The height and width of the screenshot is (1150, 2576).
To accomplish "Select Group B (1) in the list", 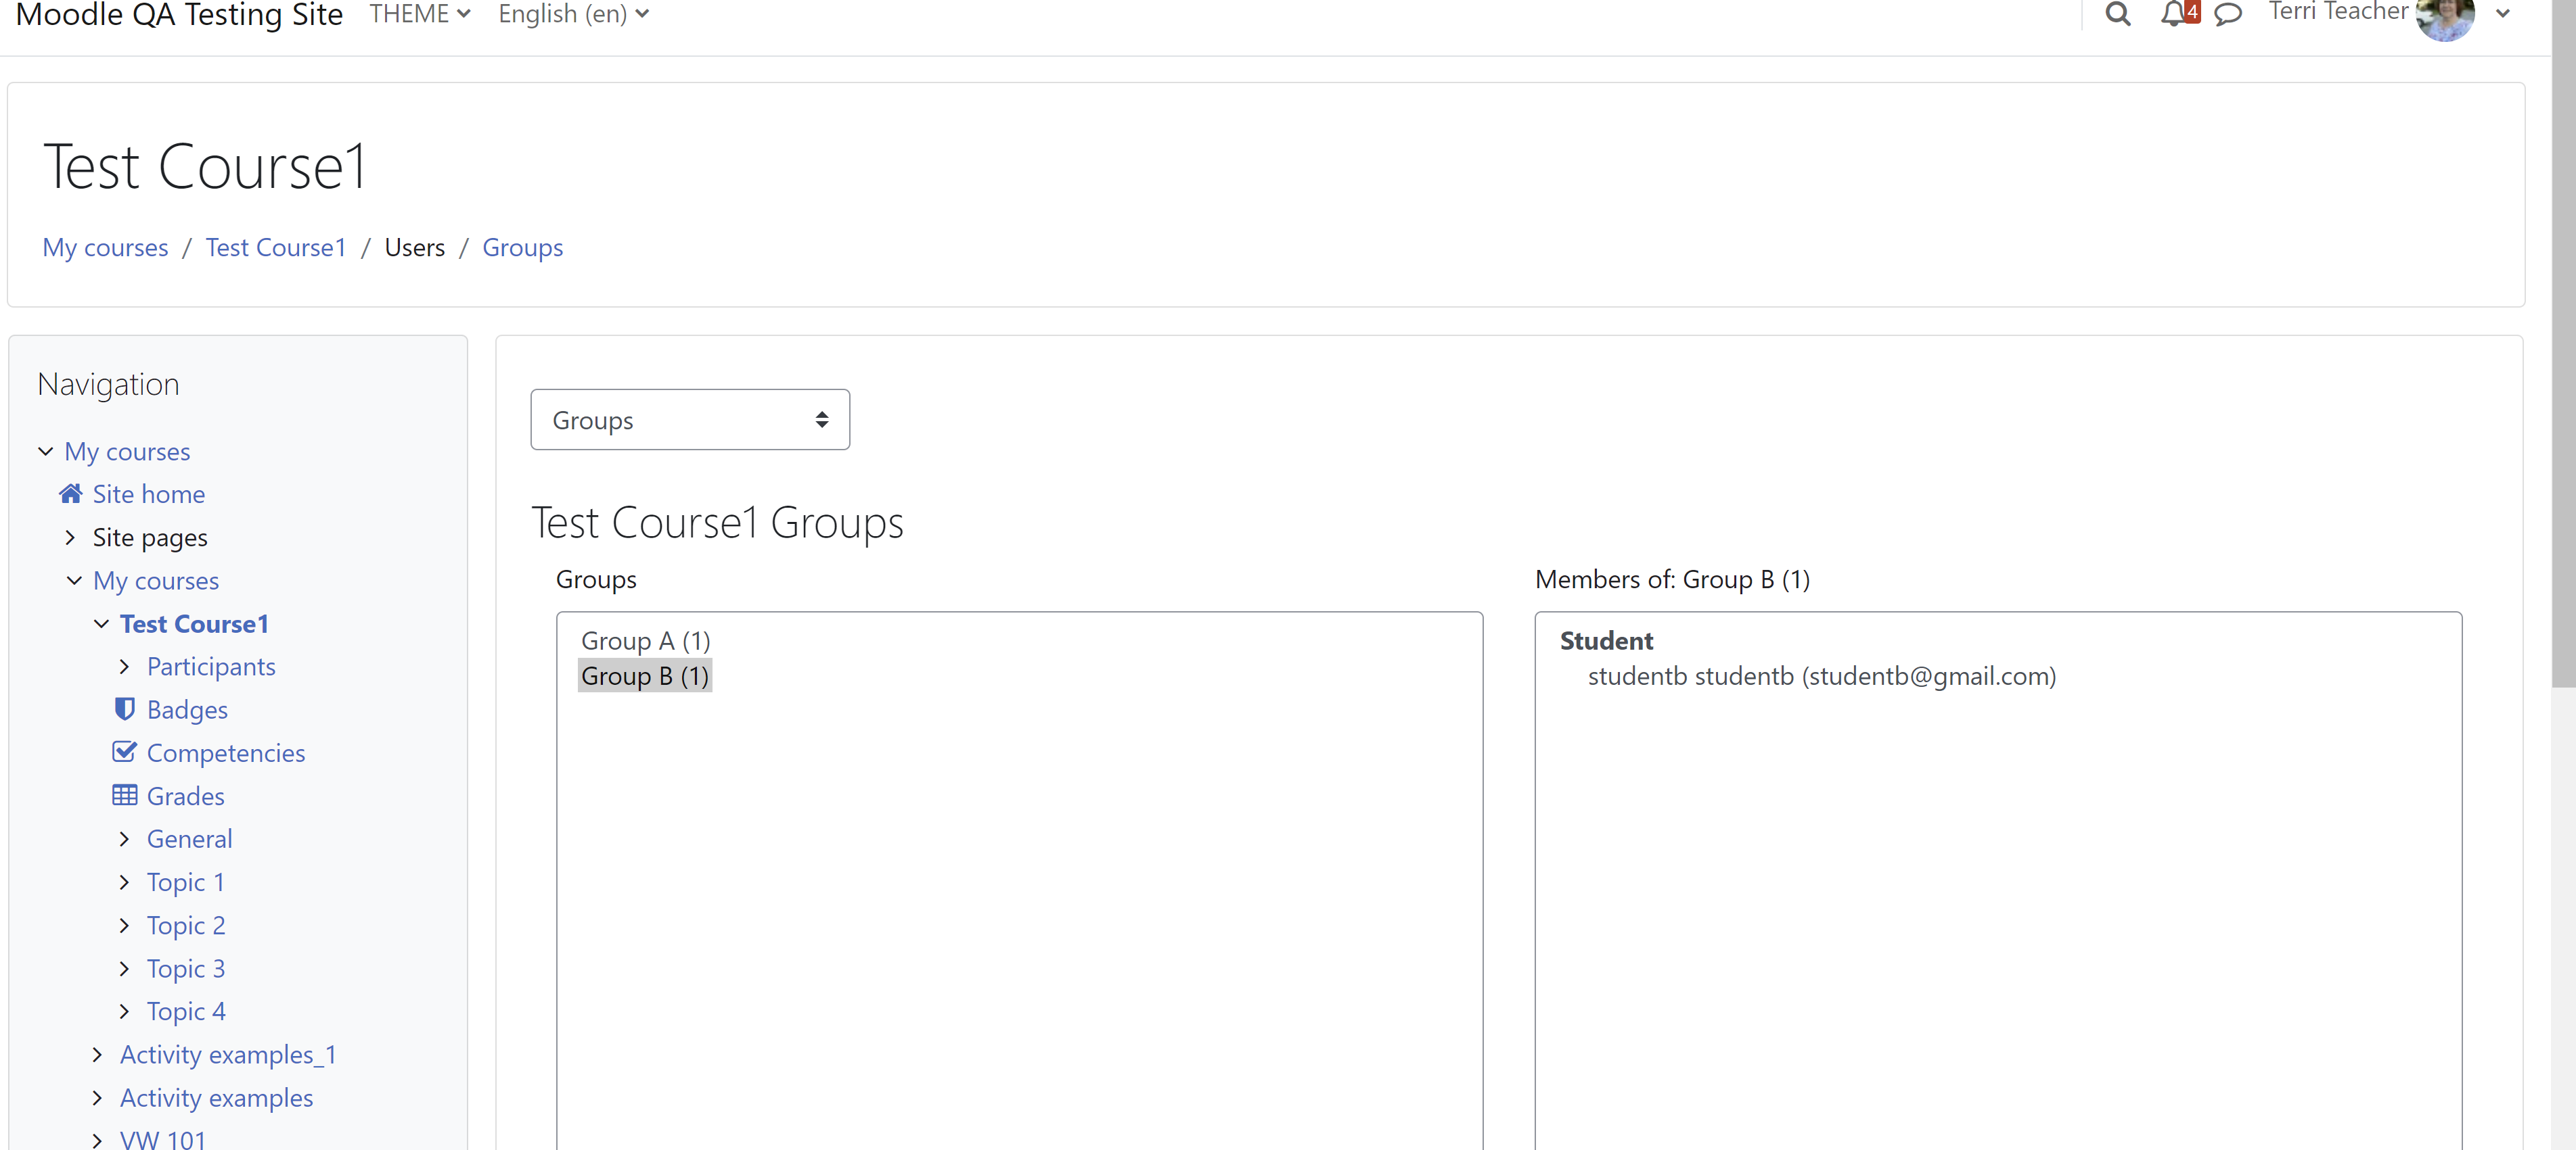I will pos(645,677).
